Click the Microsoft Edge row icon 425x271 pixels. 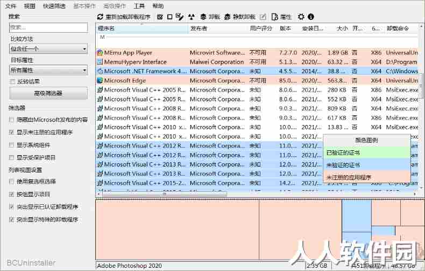pyautogui.click(x=100, y=81)
